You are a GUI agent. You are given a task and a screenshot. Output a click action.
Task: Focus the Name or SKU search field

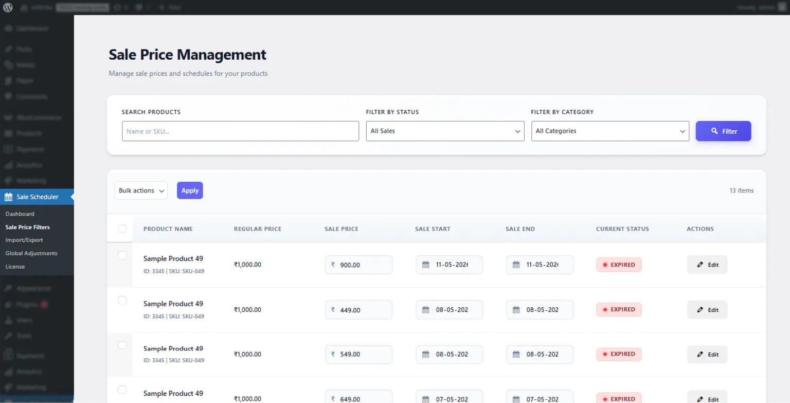[240, 131]
